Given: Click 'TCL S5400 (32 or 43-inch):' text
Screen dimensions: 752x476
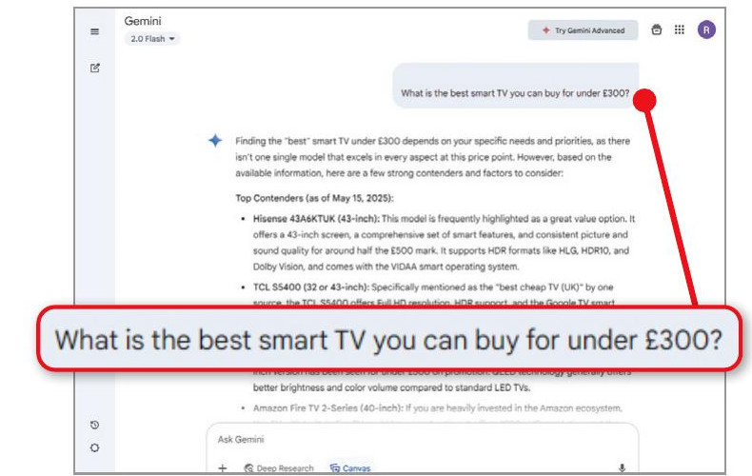Looking at the screenshot, I should (310, 287).
